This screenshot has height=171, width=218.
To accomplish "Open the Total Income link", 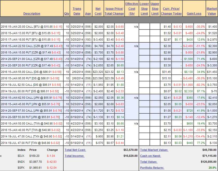I will [x=74, y=156].
